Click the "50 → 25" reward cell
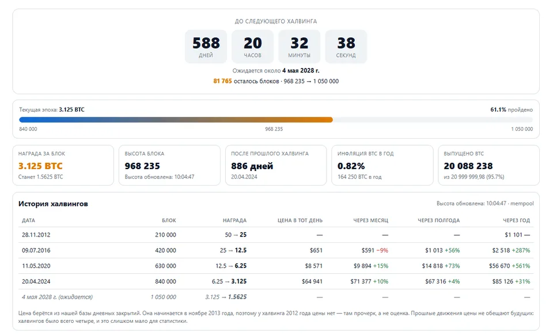 [x=236, y=235]
